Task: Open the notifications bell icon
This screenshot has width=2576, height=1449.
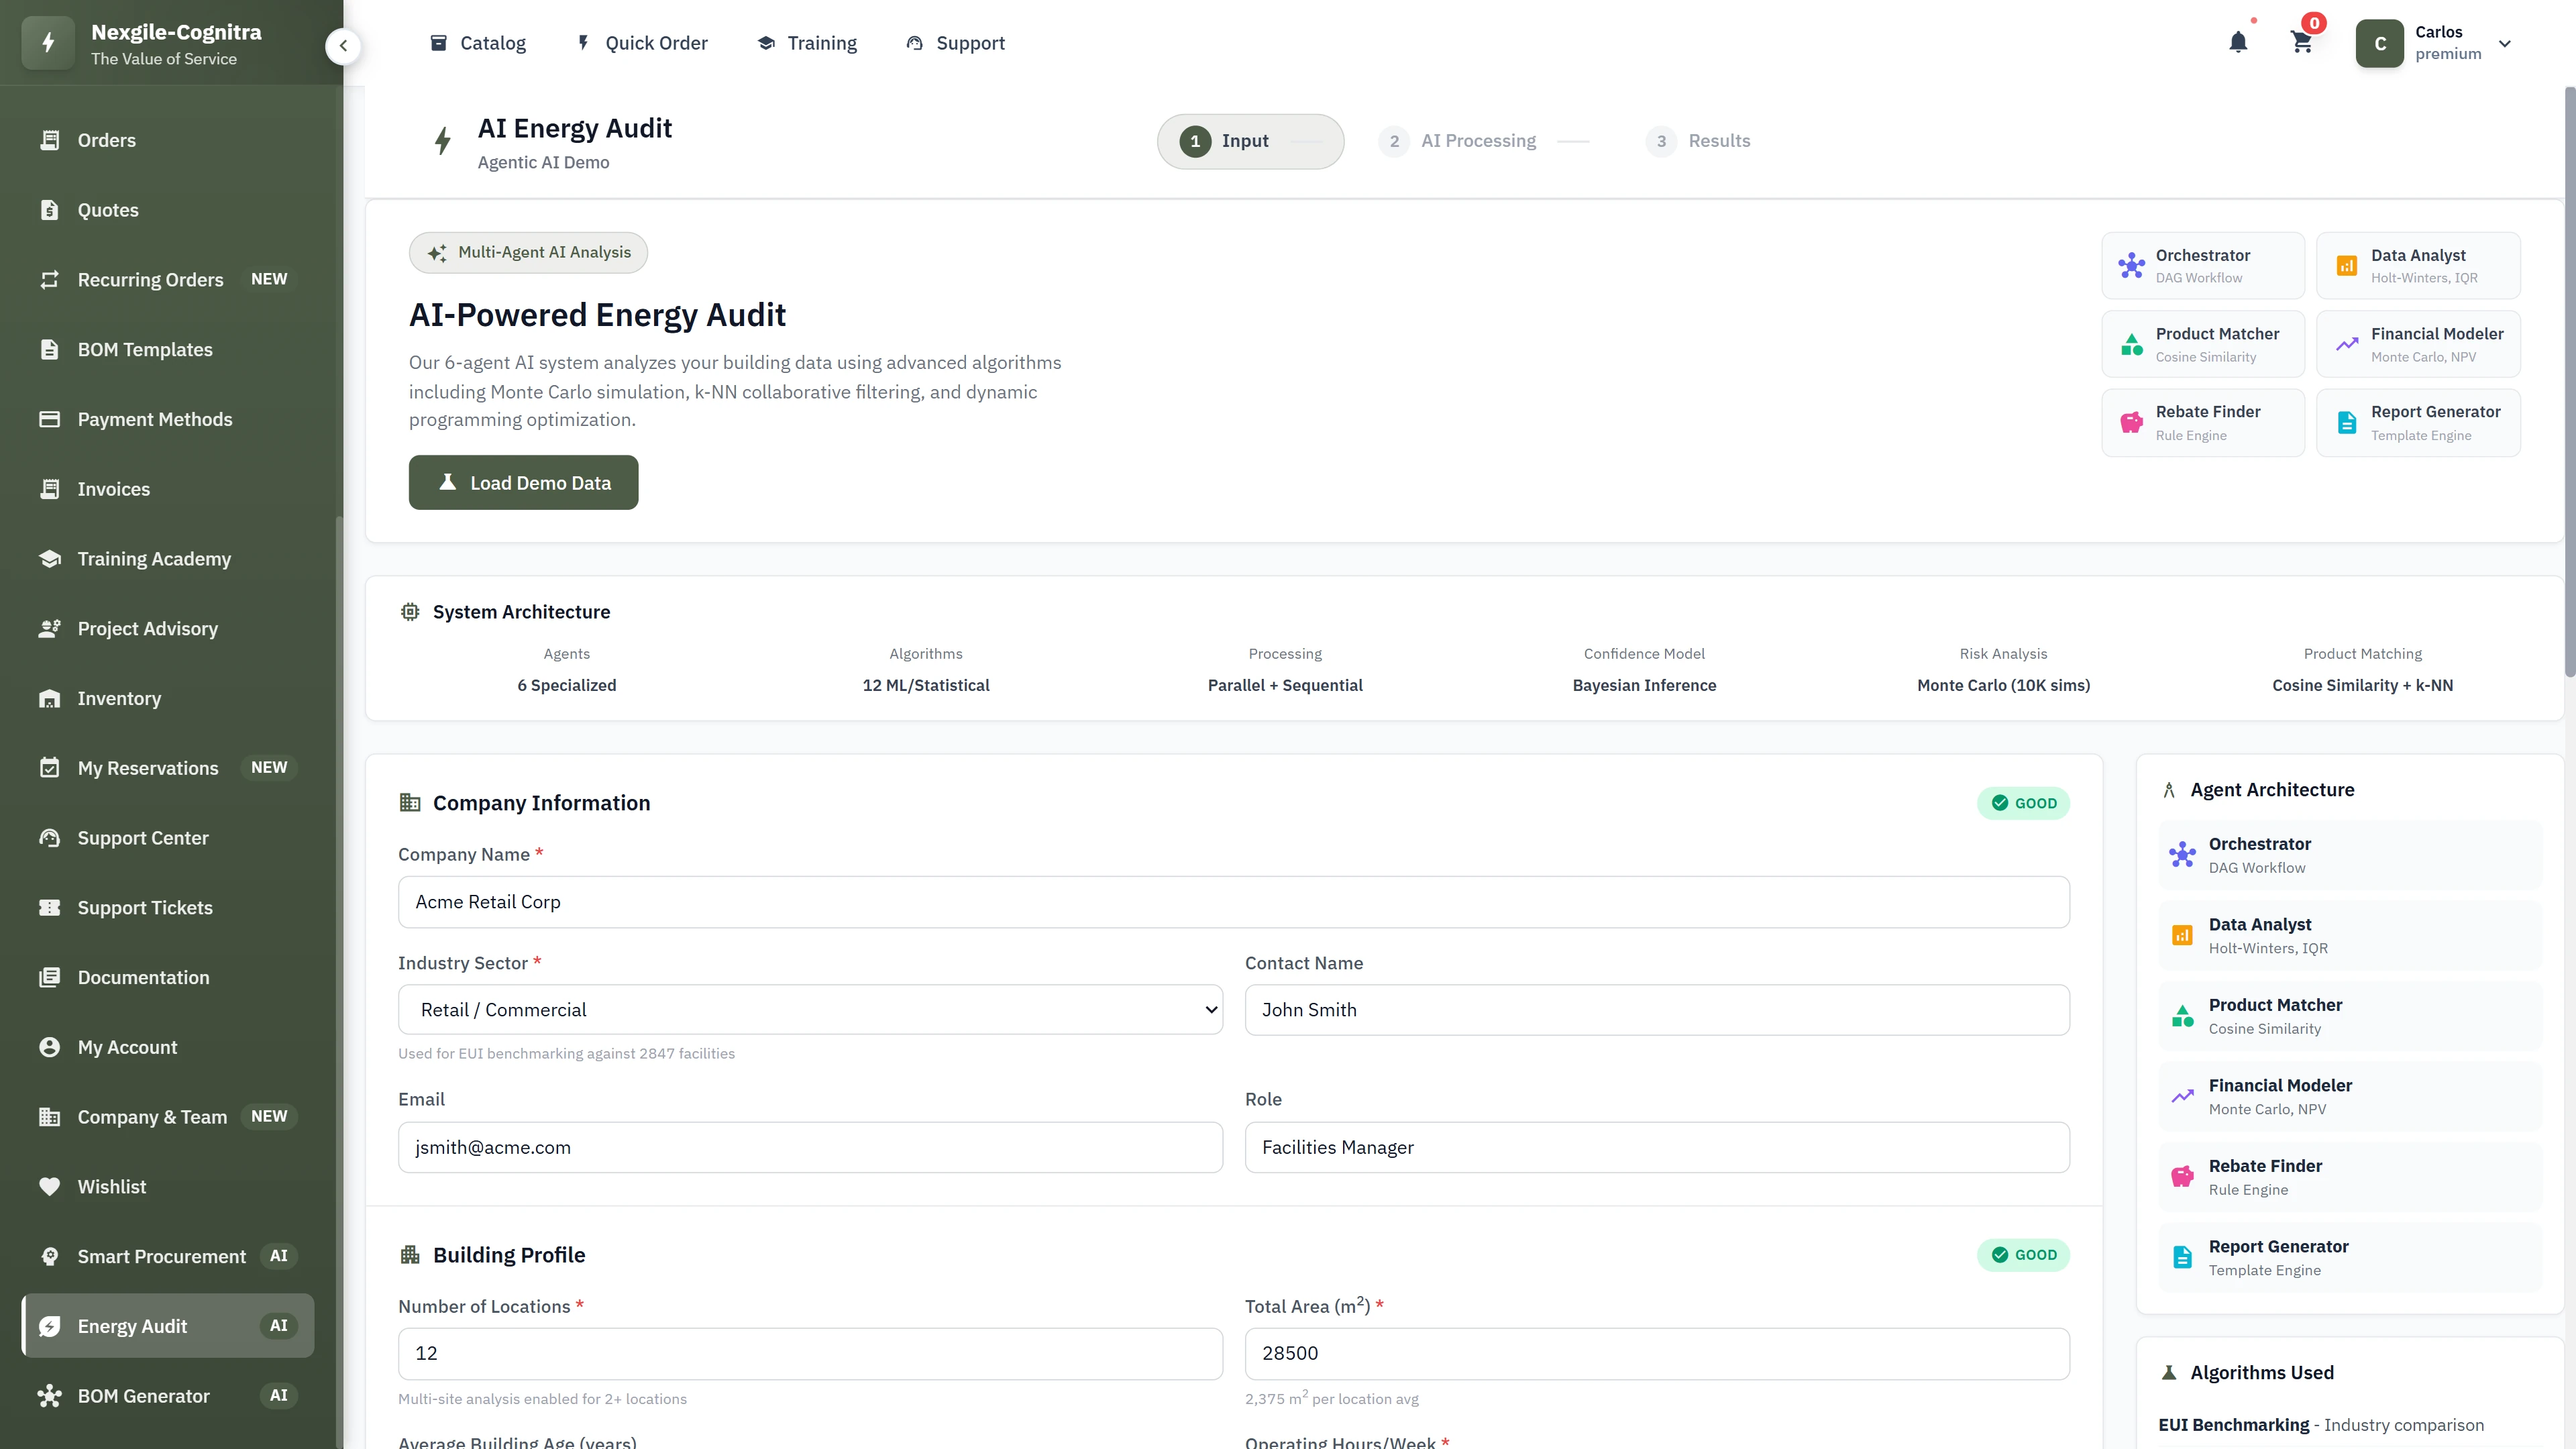Action: click(x=2238, y=42)
